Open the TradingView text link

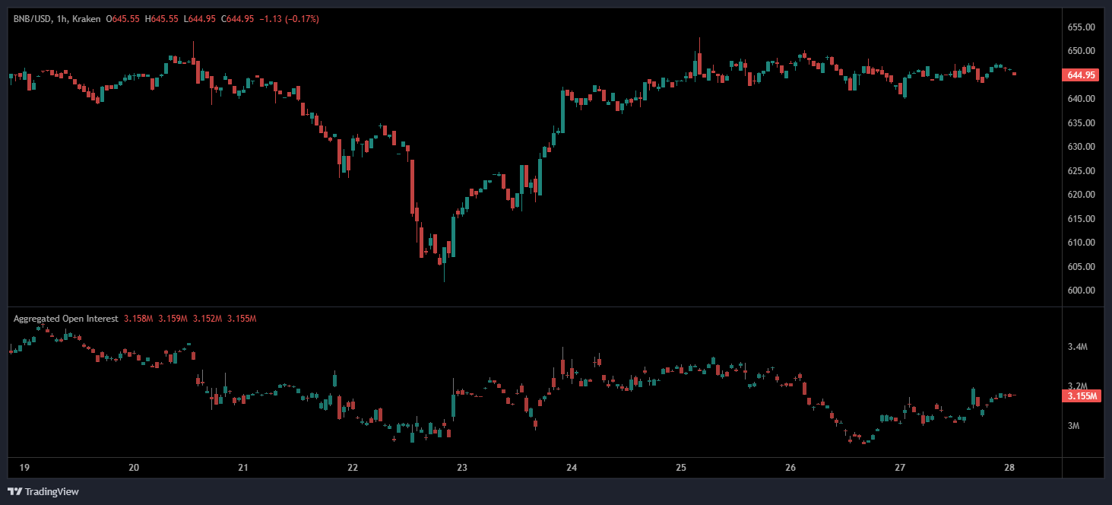[x=51, y=492]
